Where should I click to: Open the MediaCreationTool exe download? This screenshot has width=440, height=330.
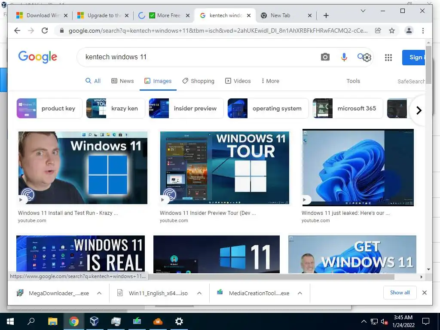pos(253,293)
